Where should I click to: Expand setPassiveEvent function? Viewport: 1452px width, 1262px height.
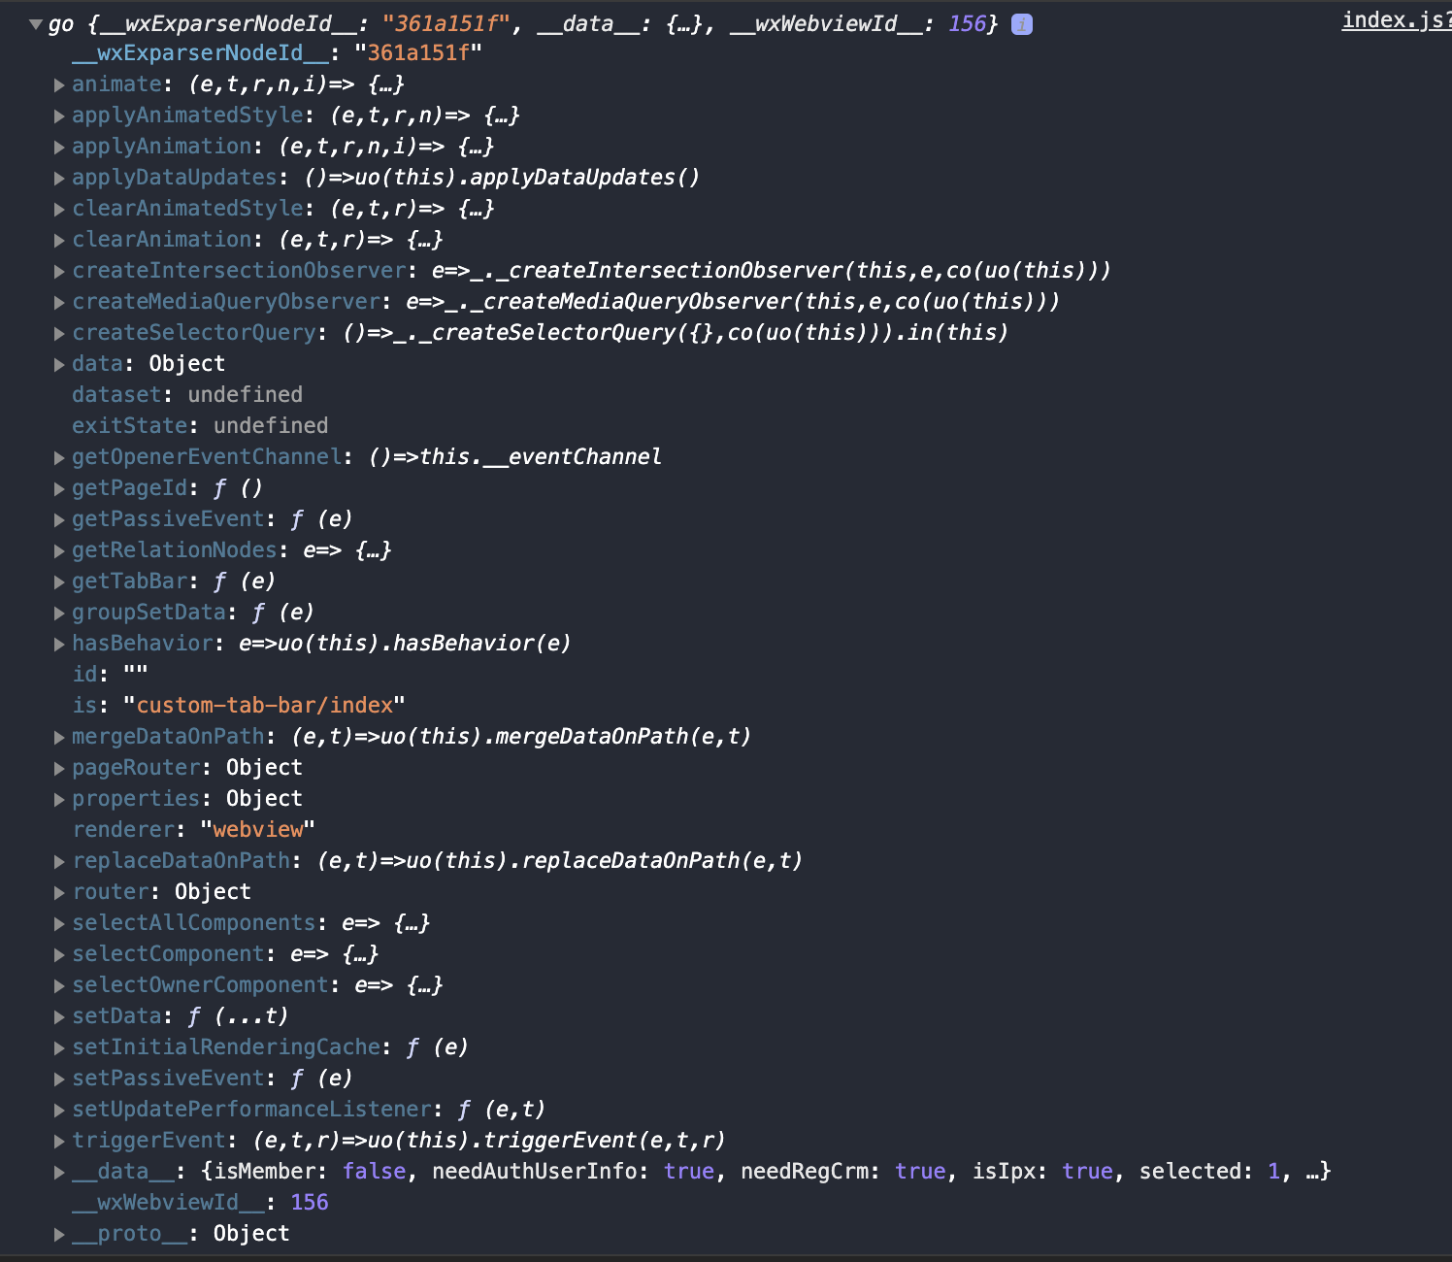59,1079
